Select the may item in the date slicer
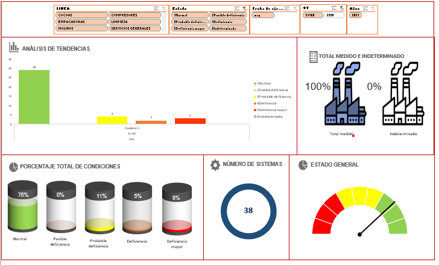This screenshot has height=265, width=439. pyautogui.click(x=263, y=16)
